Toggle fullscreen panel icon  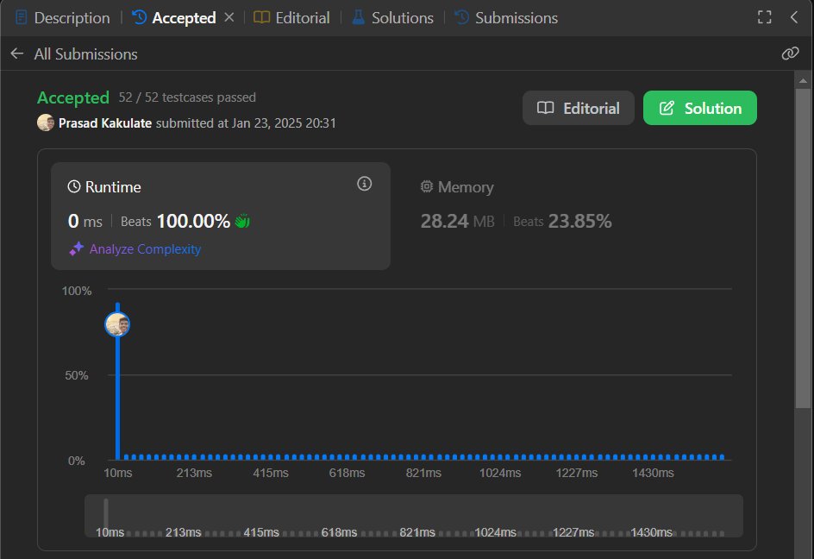click(764, 17)
